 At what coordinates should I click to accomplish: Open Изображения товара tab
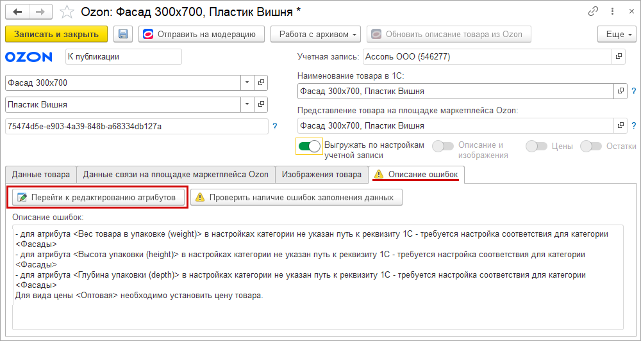(x=322, y=175)
